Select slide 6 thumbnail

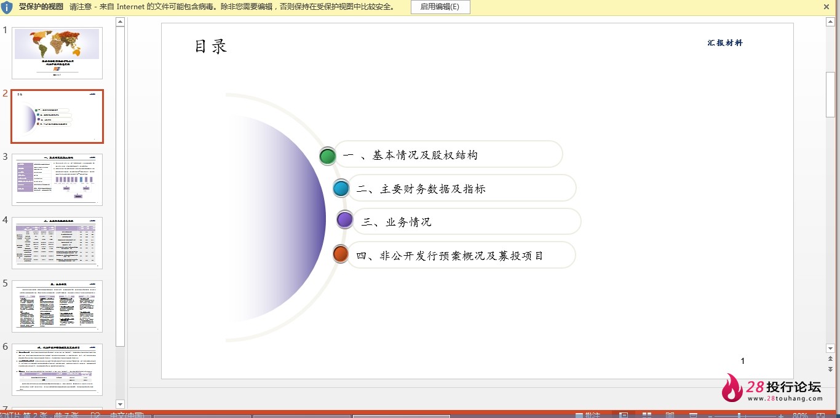pyautogui.click(x=57, y=369)
